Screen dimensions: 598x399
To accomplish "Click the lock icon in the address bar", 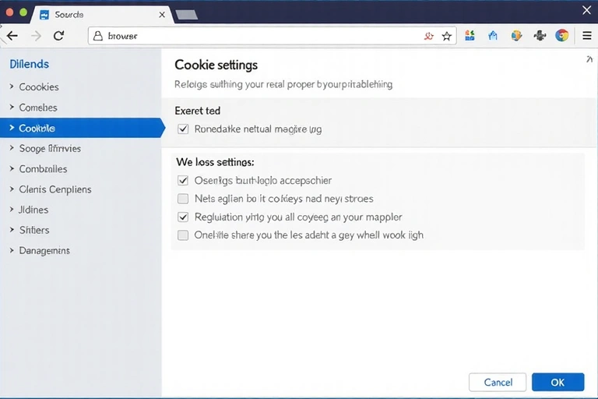I will (x=97, y=36).
